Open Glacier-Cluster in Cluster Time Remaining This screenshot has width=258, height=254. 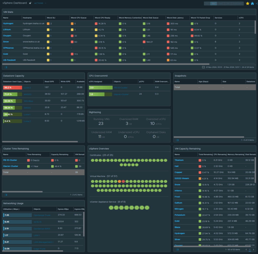point(11,166)
